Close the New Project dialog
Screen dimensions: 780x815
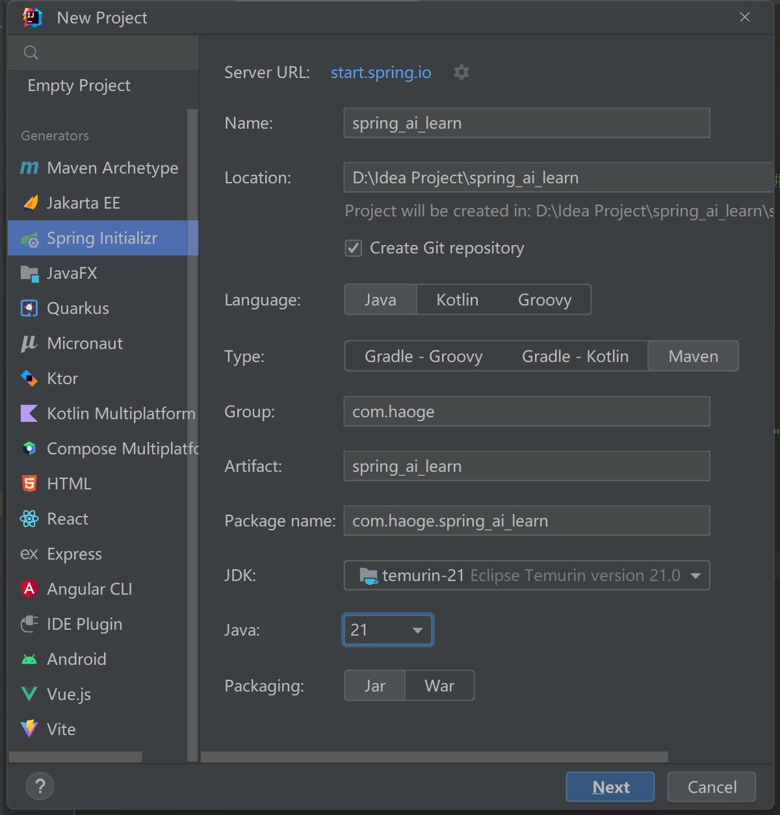tap(745, 18)
